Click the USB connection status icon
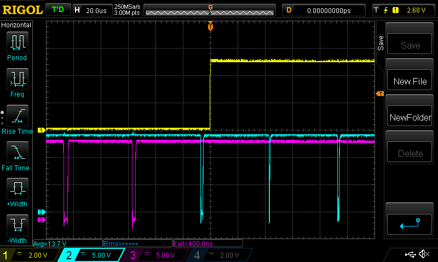This screenshot has width=438, height=262. (x=410, y=254)
